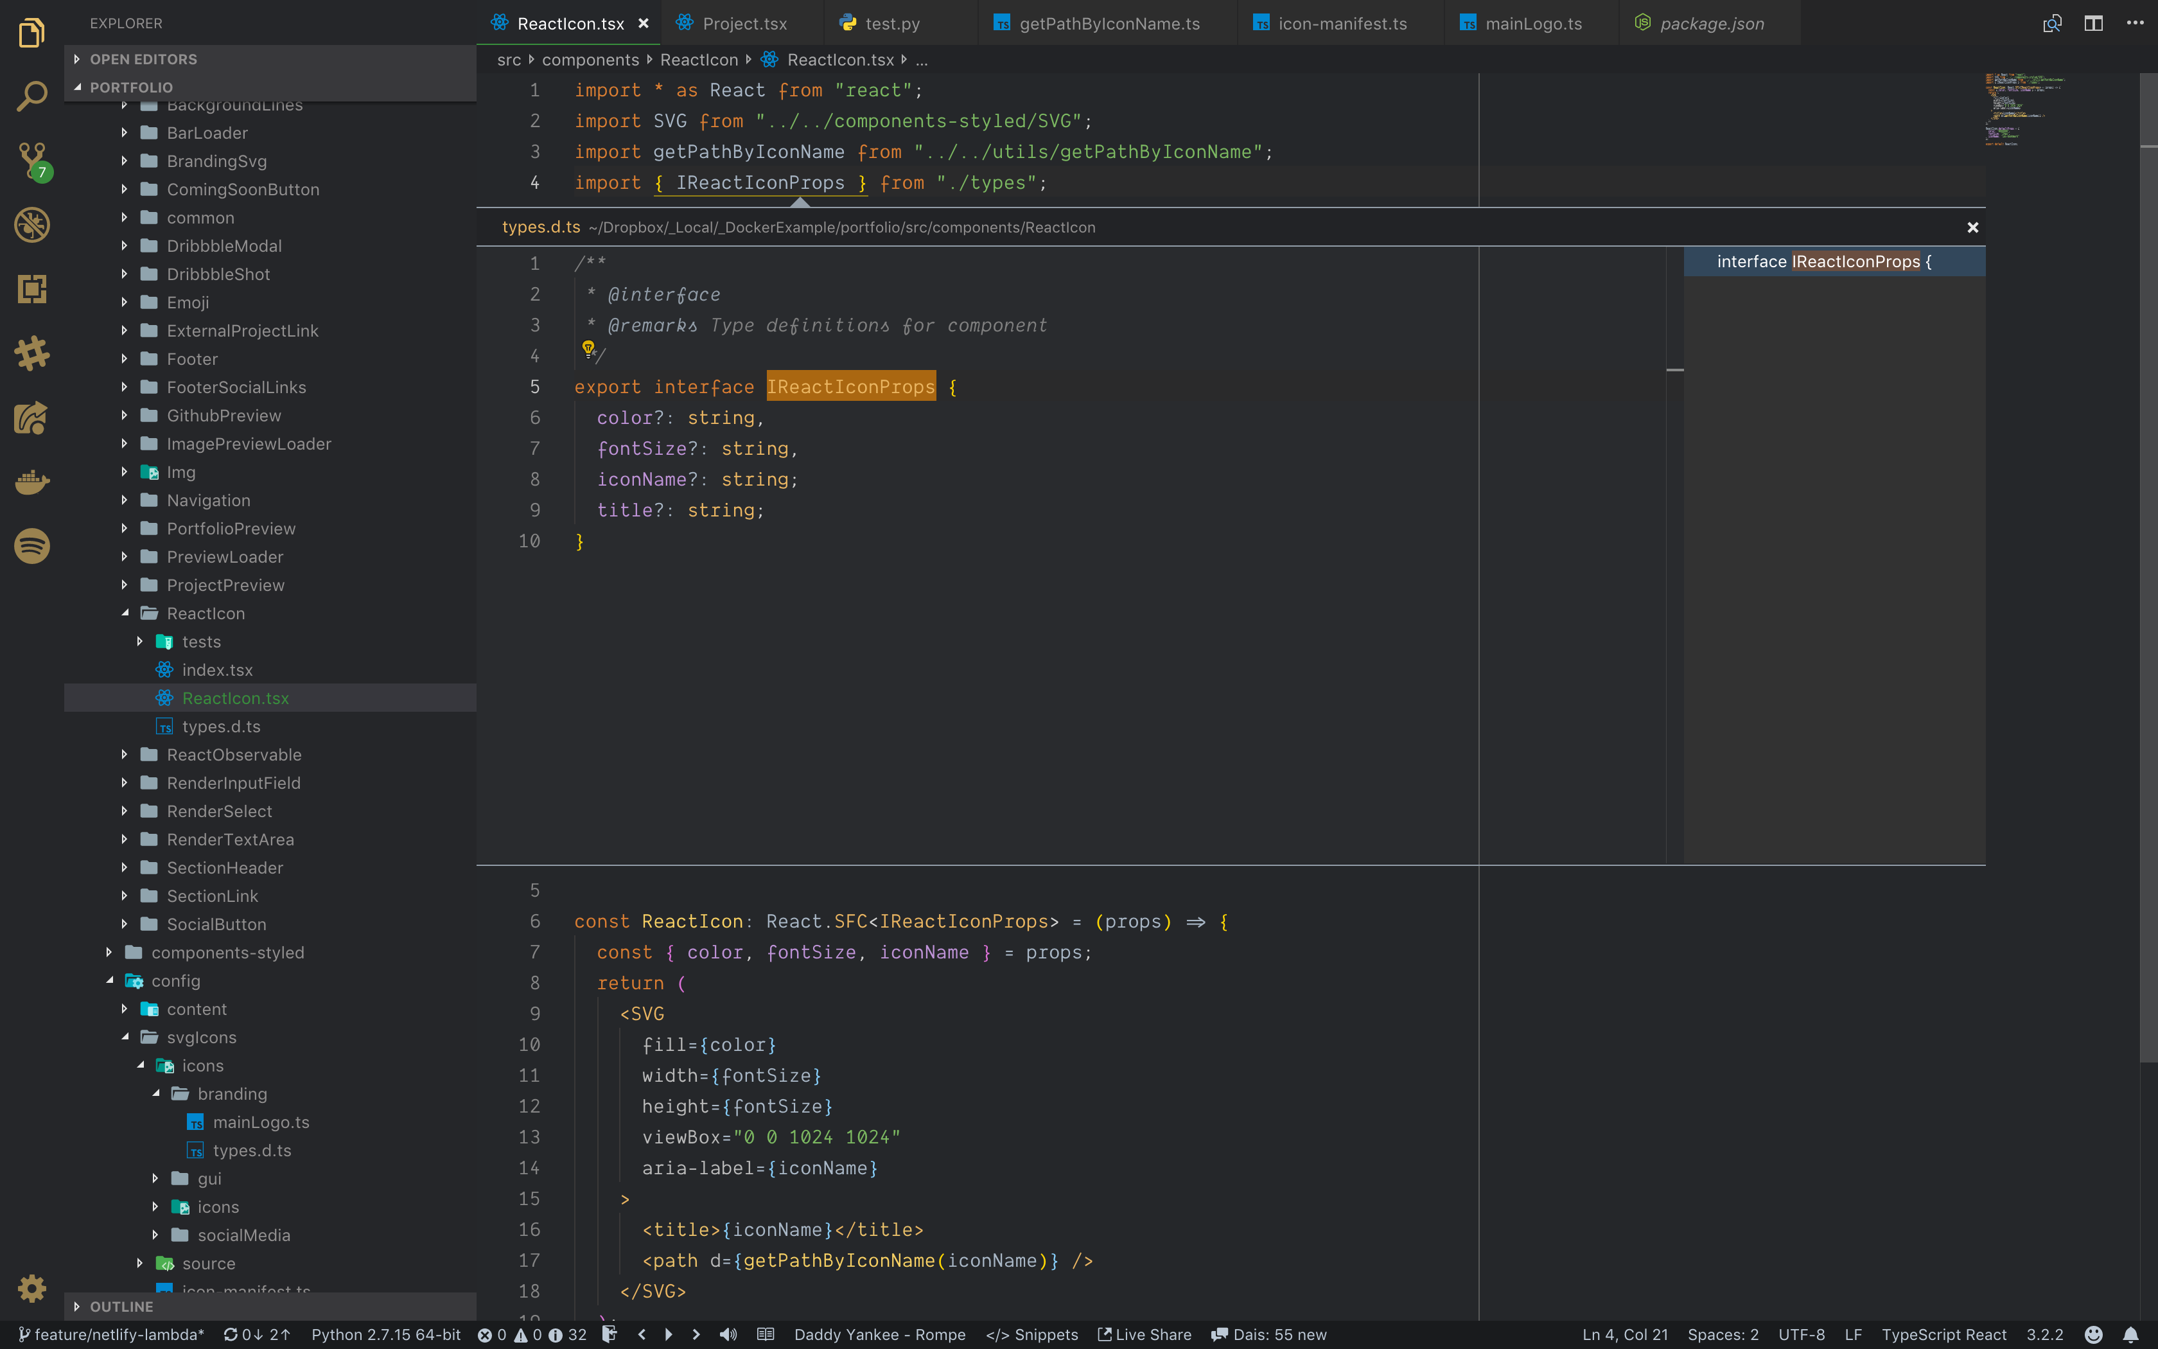Click the notifications bell in status bar
Screen dimensions: 2158x1349
coord(2130,1335)
